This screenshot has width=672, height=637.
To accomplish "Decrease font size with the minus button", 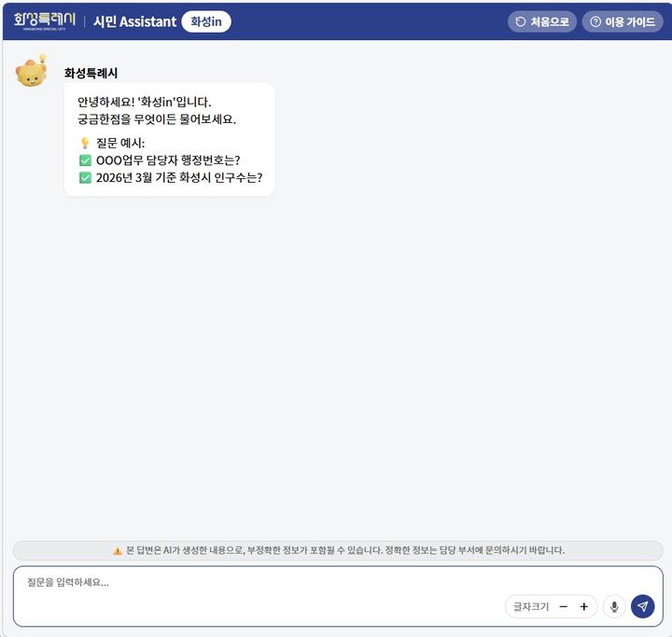I will (x=564, y=606).
